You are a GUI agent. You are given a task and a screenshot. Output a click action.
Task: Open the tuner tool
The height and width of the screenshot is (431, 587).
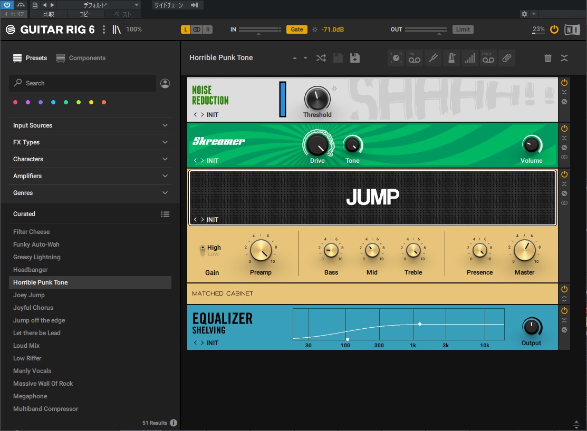pos(433,58)
